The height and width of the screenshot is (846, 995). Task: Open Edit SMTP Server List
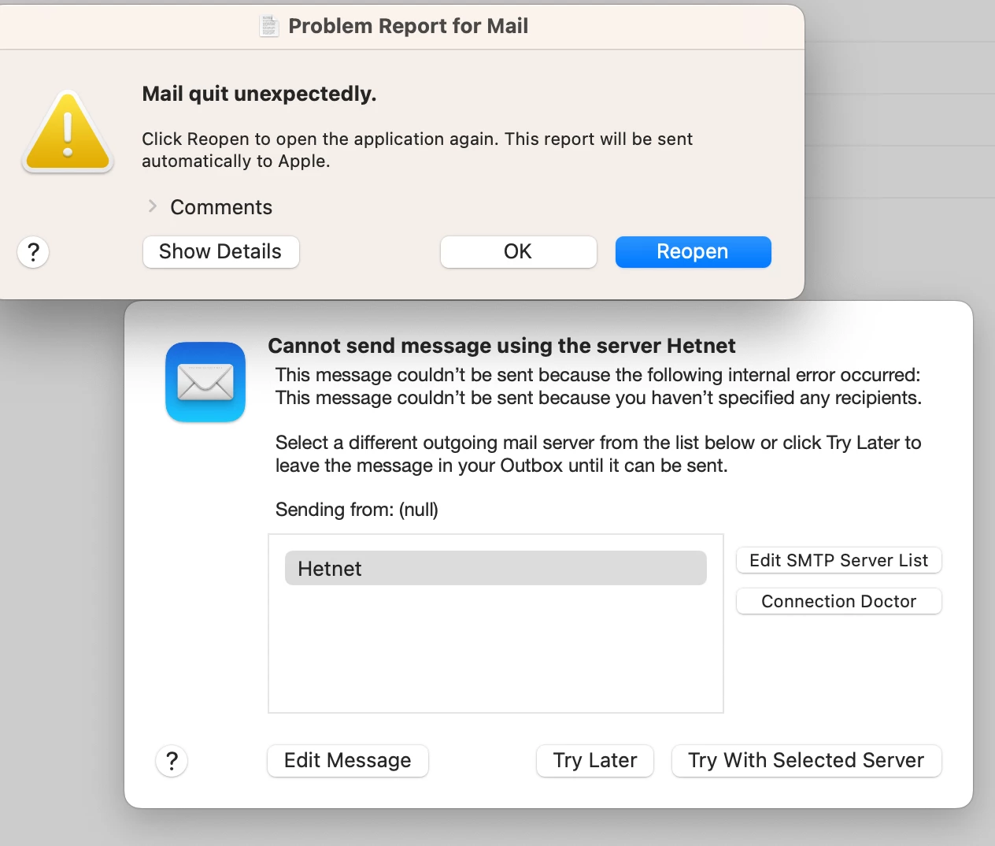pyautogui.click(x=839, y=560)
